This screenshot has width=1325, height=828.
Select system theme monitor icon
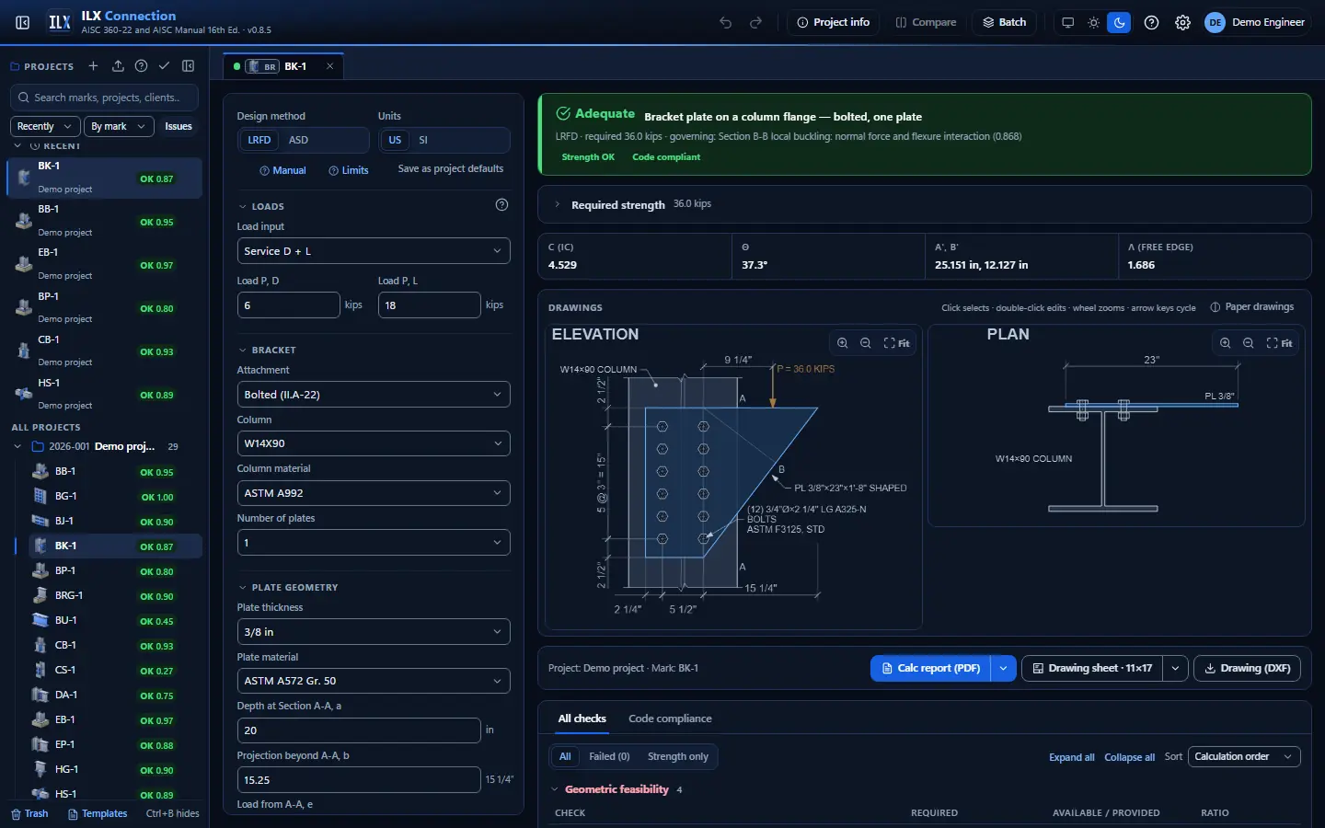click(x=1067, y=22)
